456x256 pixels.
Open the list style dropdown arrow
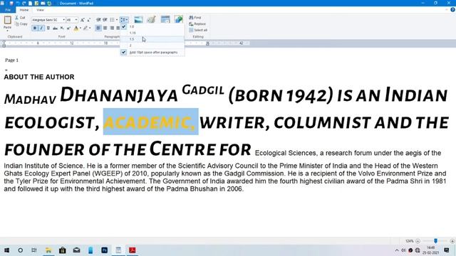(x=117, y=20)
